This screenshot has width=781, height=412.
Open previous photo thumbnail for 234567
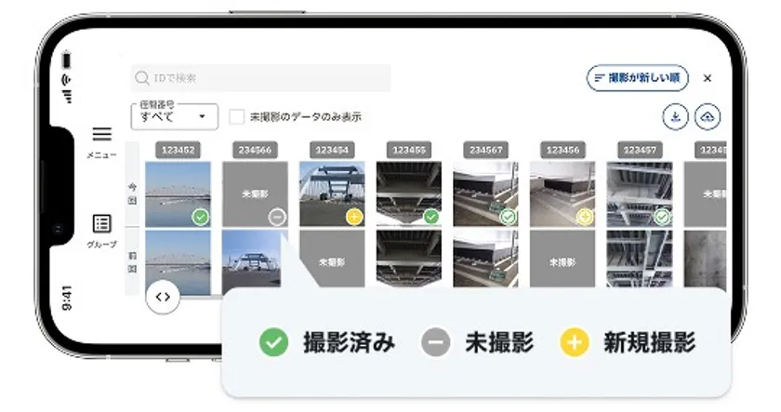[485, 259]
